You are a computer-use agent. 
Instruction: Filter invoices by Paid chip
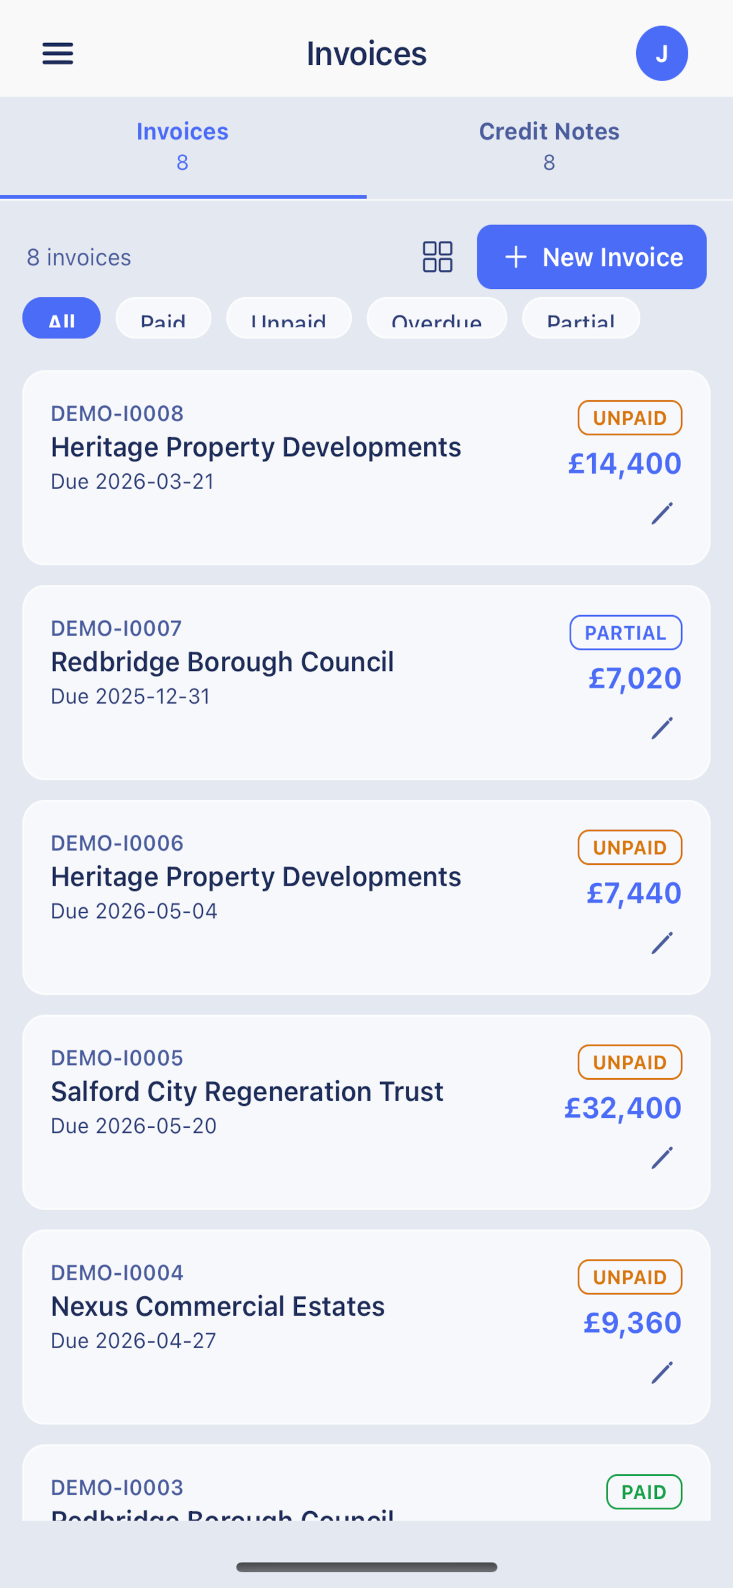click(163, 318)
